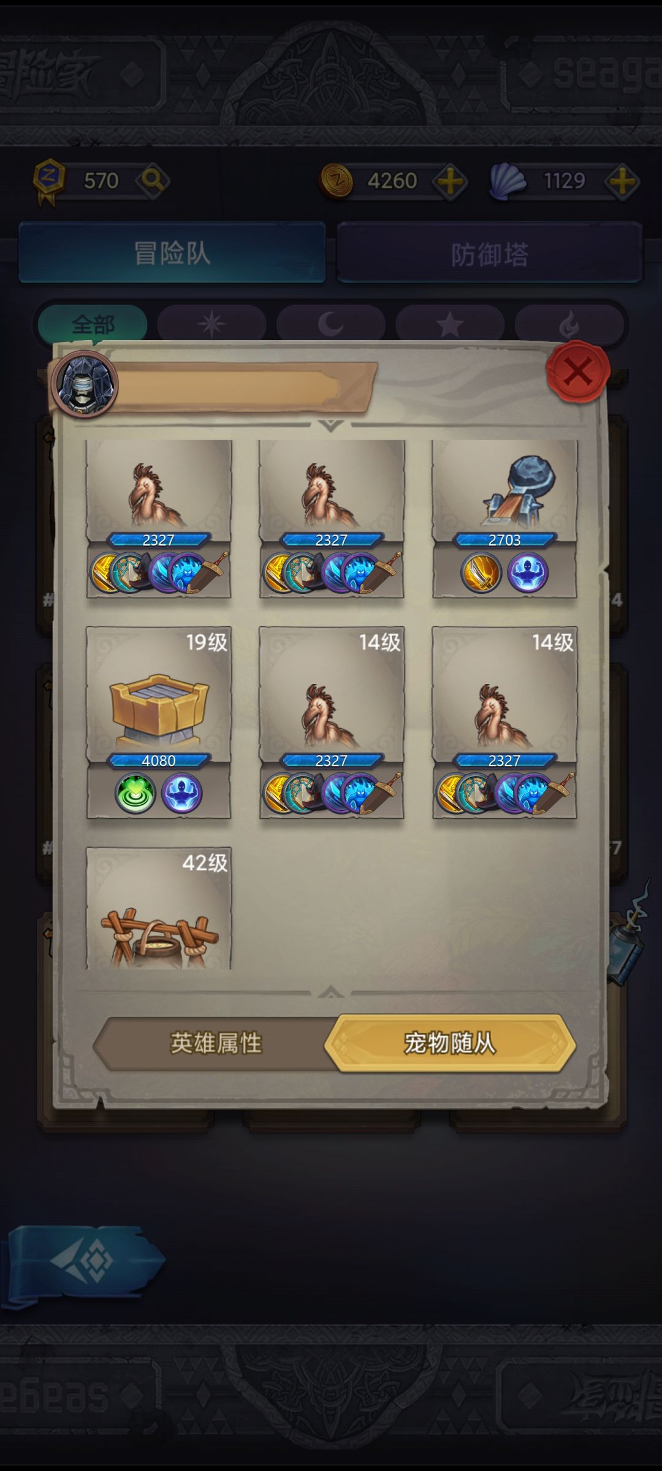Image resolution: width=662 pixels, height=1471 pixels.
Task: Tap purple strength skill under golden tower
Action: click(182, 793)
